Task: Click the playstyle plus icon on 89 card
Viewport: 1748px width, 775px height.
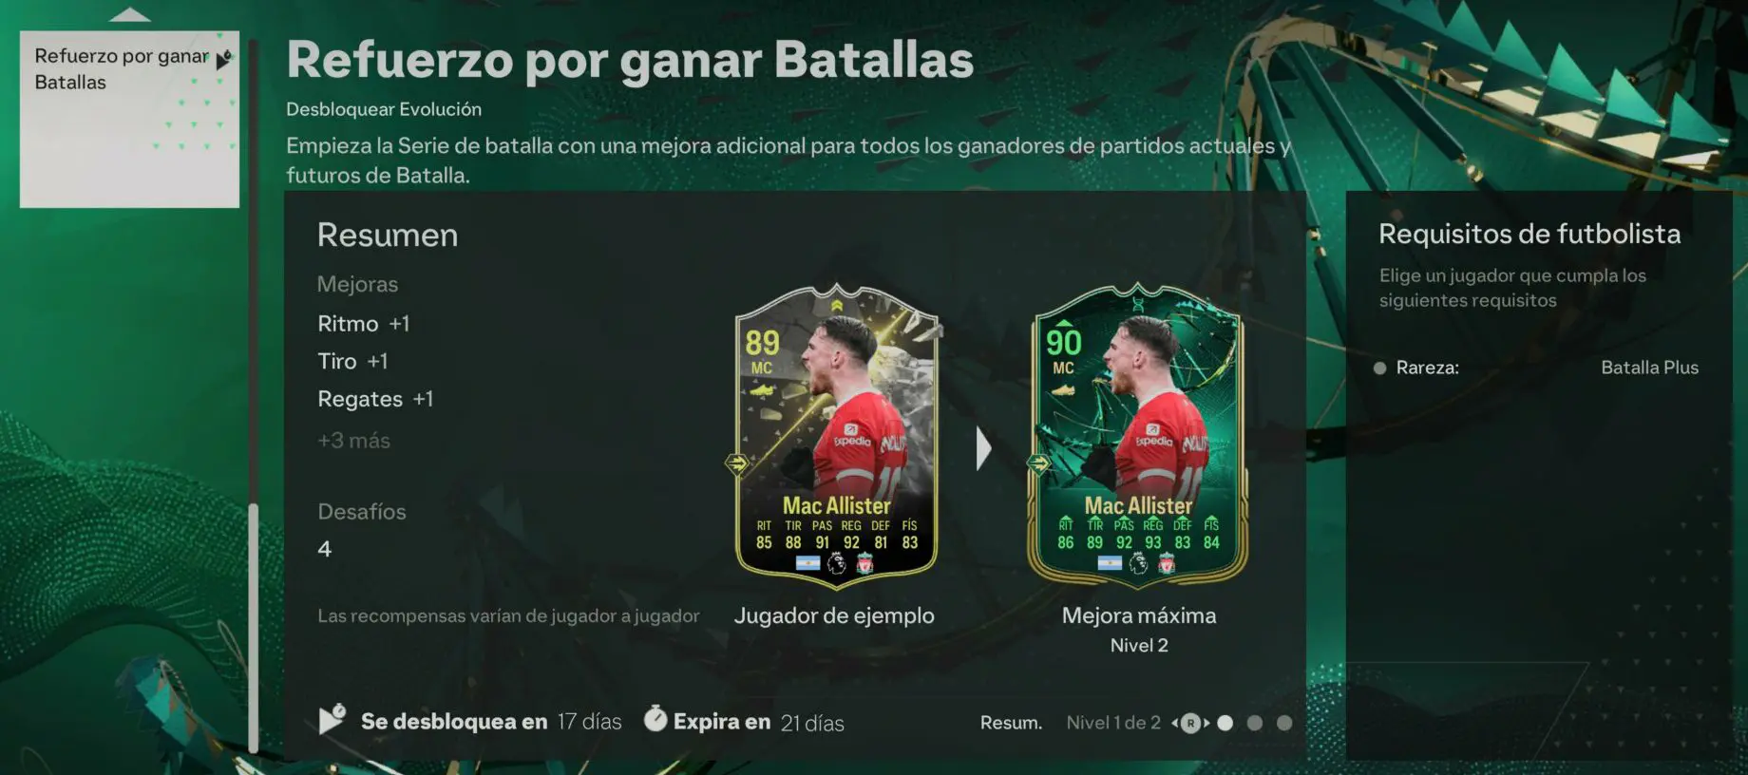Action: pyautogui.click(x=737, y=463)
